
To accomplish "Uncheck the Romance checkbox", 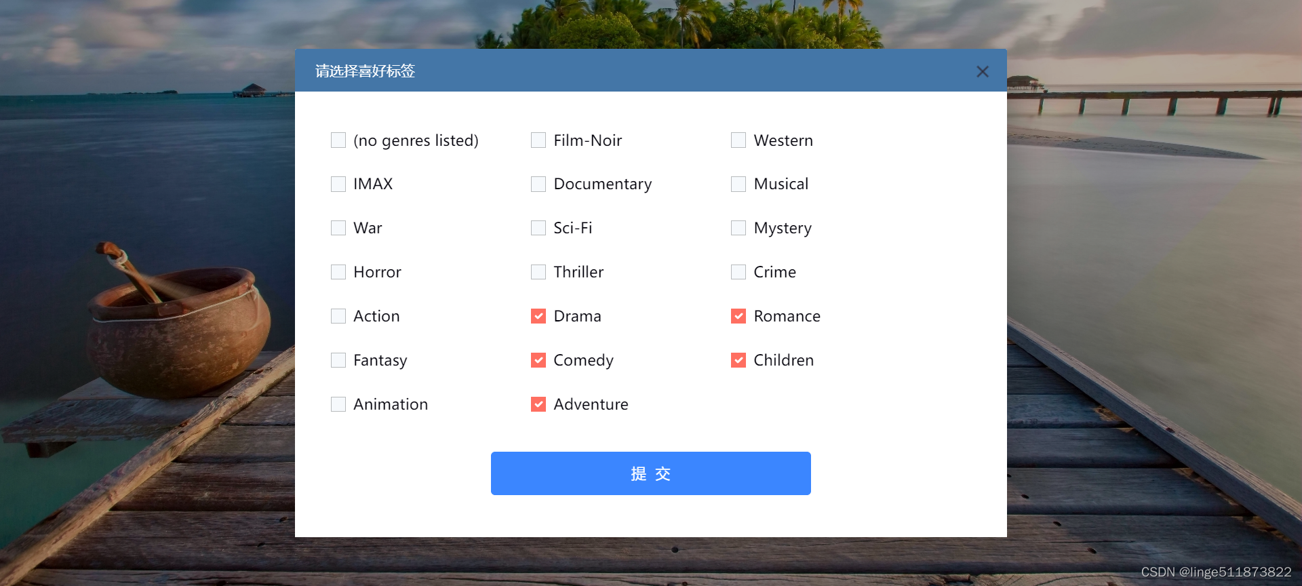I will pyautogui.click(x=738, y=316).
